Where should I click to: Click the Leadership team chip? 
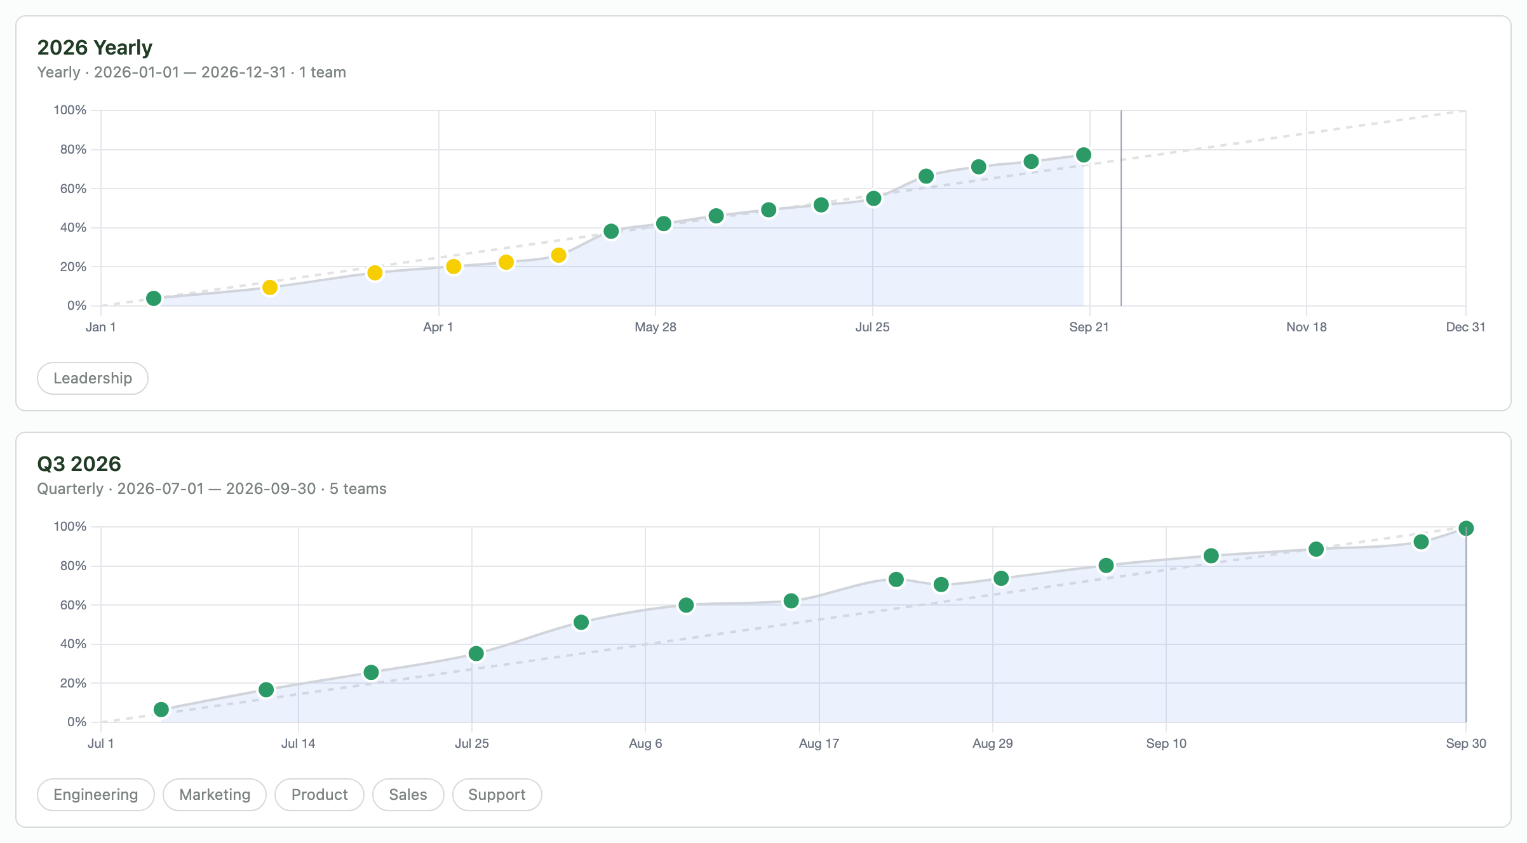point(93,378)
